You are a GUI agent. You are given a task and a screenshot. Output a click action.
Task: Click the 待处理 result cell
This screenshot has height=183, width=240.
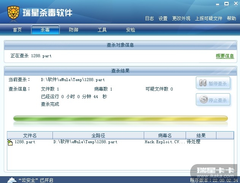pyautogui.click(x=194, y=142)
